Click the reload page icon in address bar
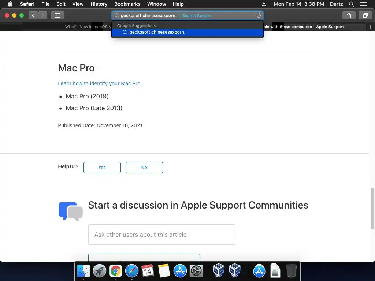Screen dimensions: 375x281 [x=259, y=15]
